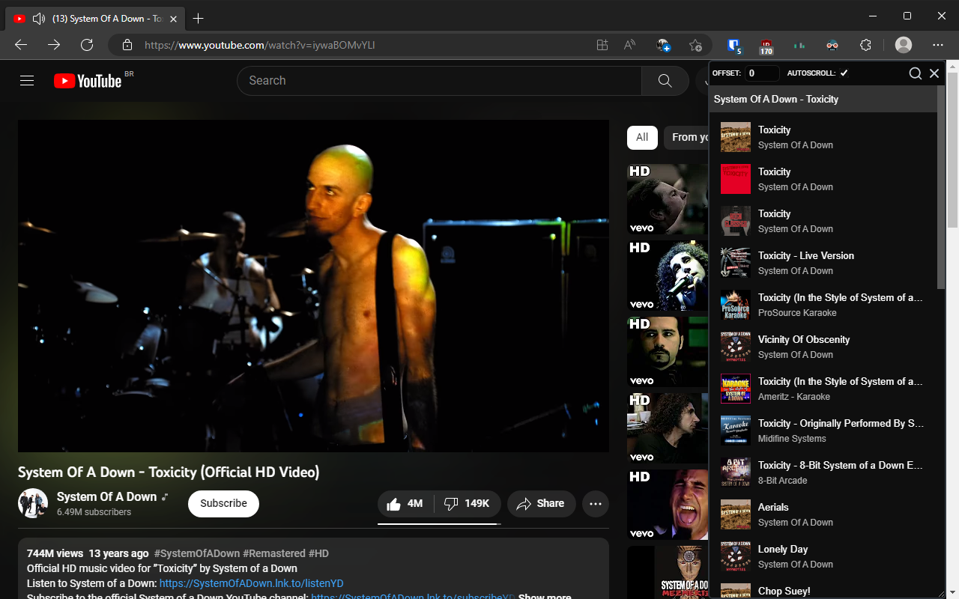This screenshot has height=599, width=959.
Task: Toggle the AUTOSCROLL checkbox
Action: [x=844, y=73]
